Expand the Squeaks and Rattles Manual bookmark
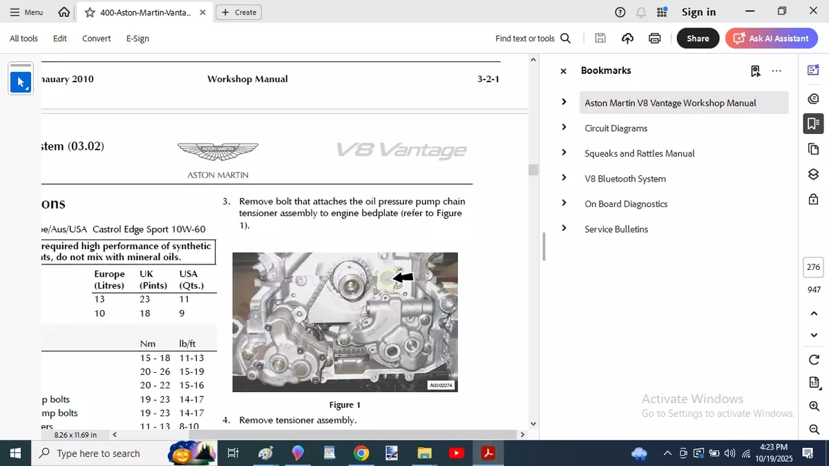This screenshot has height=466, width=829. (x=564, y=153)
